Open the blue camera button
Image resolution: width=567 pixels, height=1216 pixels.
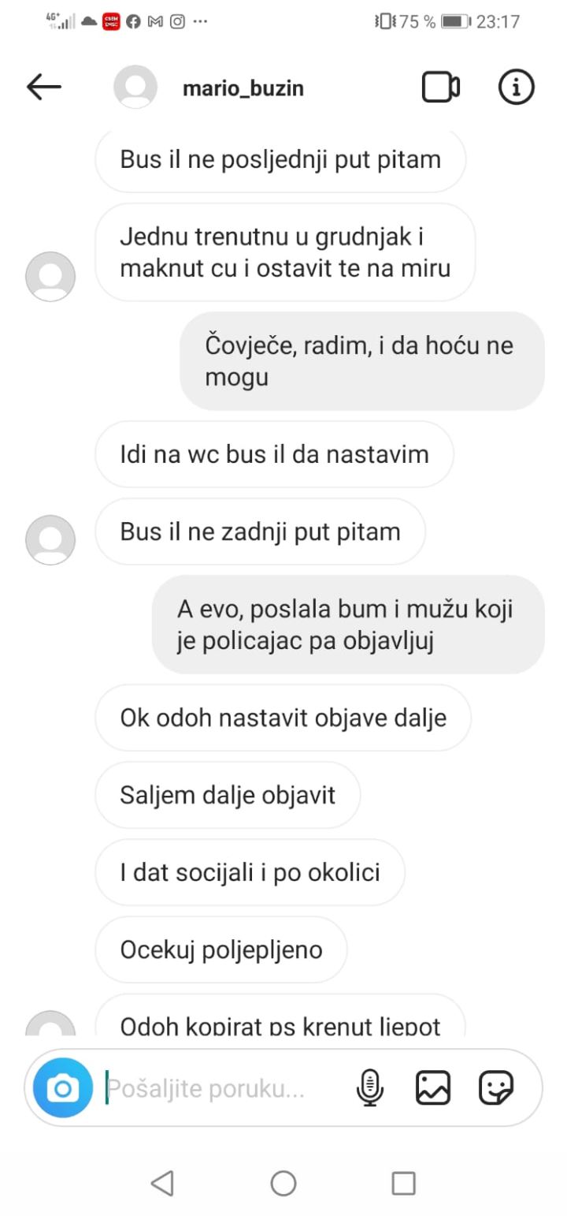63,1089
